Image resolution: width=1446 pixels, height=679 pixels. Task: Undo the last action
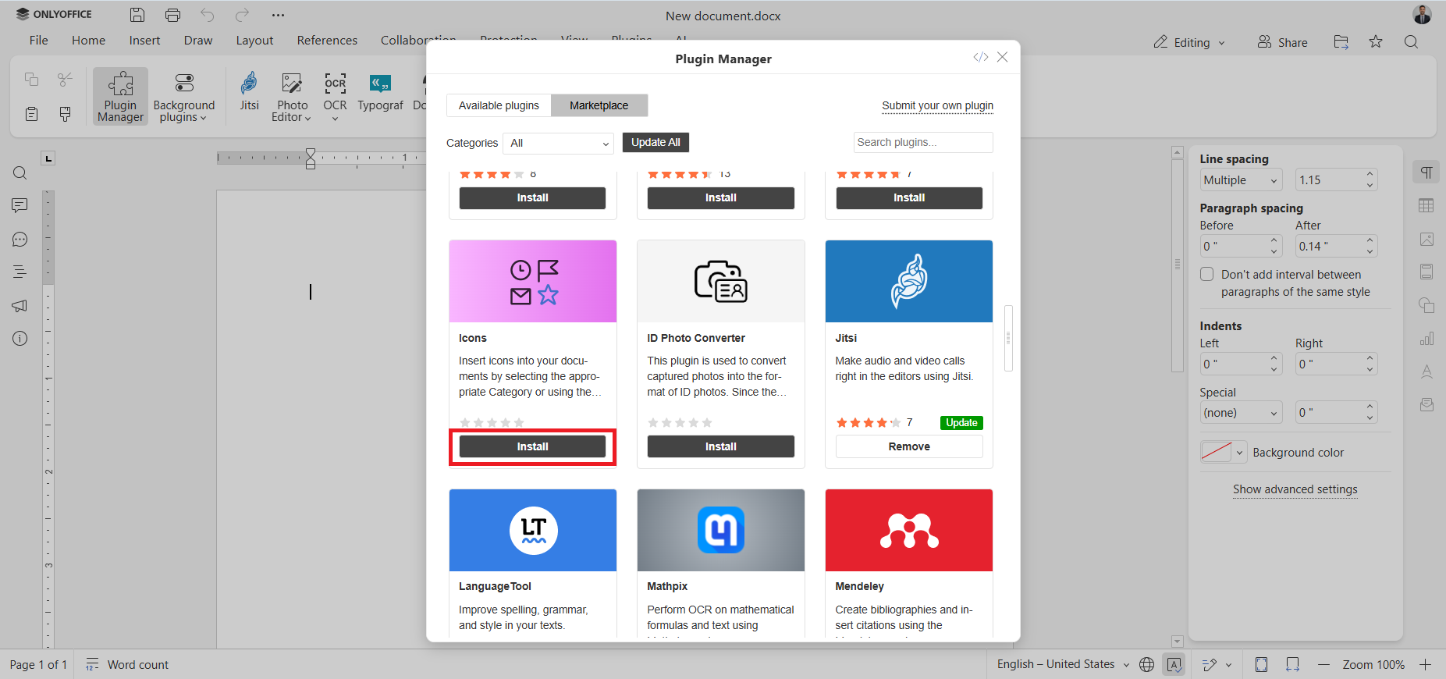pyautogui.click(x=208, y=15)
